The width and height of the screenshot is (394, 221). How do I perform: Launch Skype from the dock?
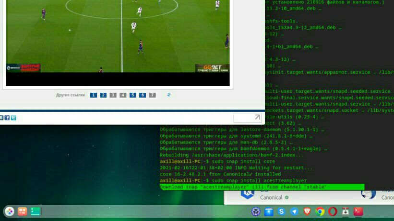(281, 211)
